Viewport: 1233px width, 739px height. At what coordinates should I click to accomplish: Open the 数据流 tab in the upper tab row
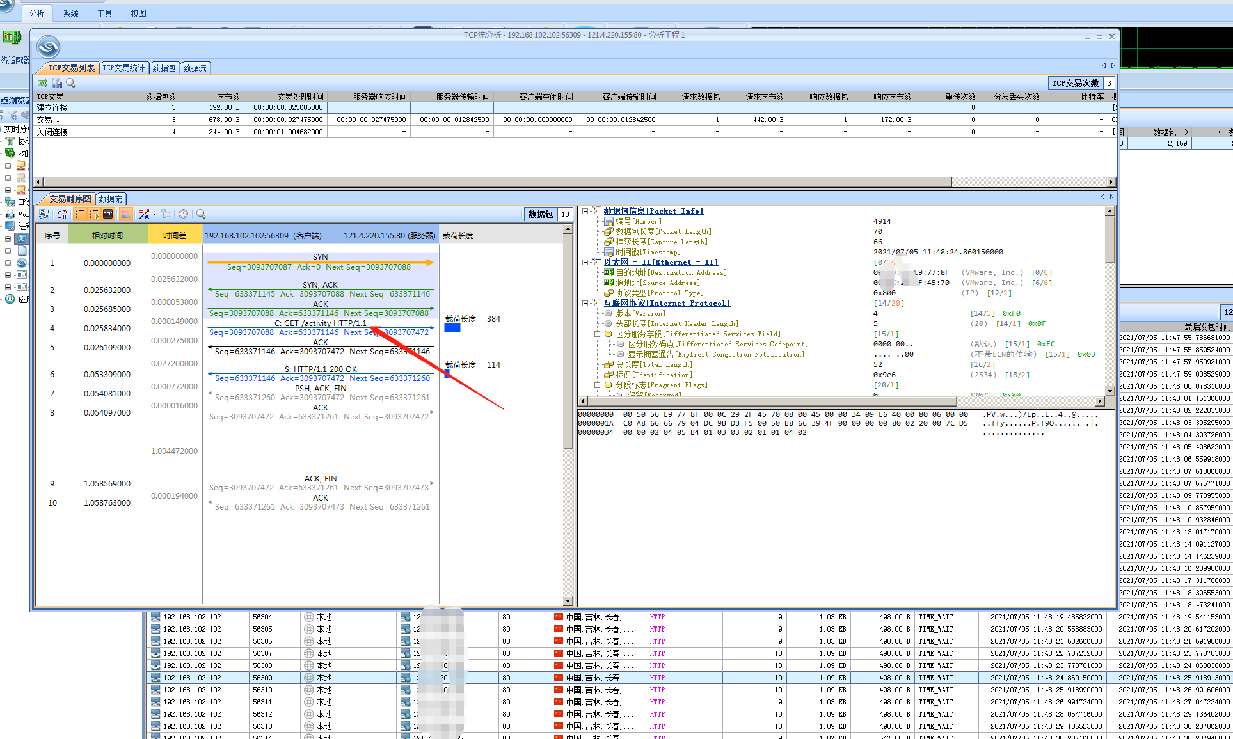click(x=195, y=68)
